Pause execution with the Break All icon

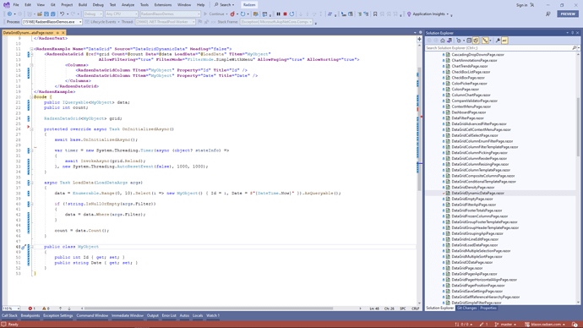click(278, 14)
